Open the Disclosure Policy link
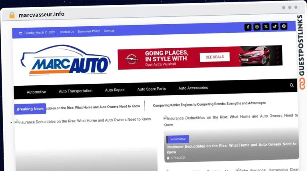This screenshot has height=171, width=307. click(89, 31)
